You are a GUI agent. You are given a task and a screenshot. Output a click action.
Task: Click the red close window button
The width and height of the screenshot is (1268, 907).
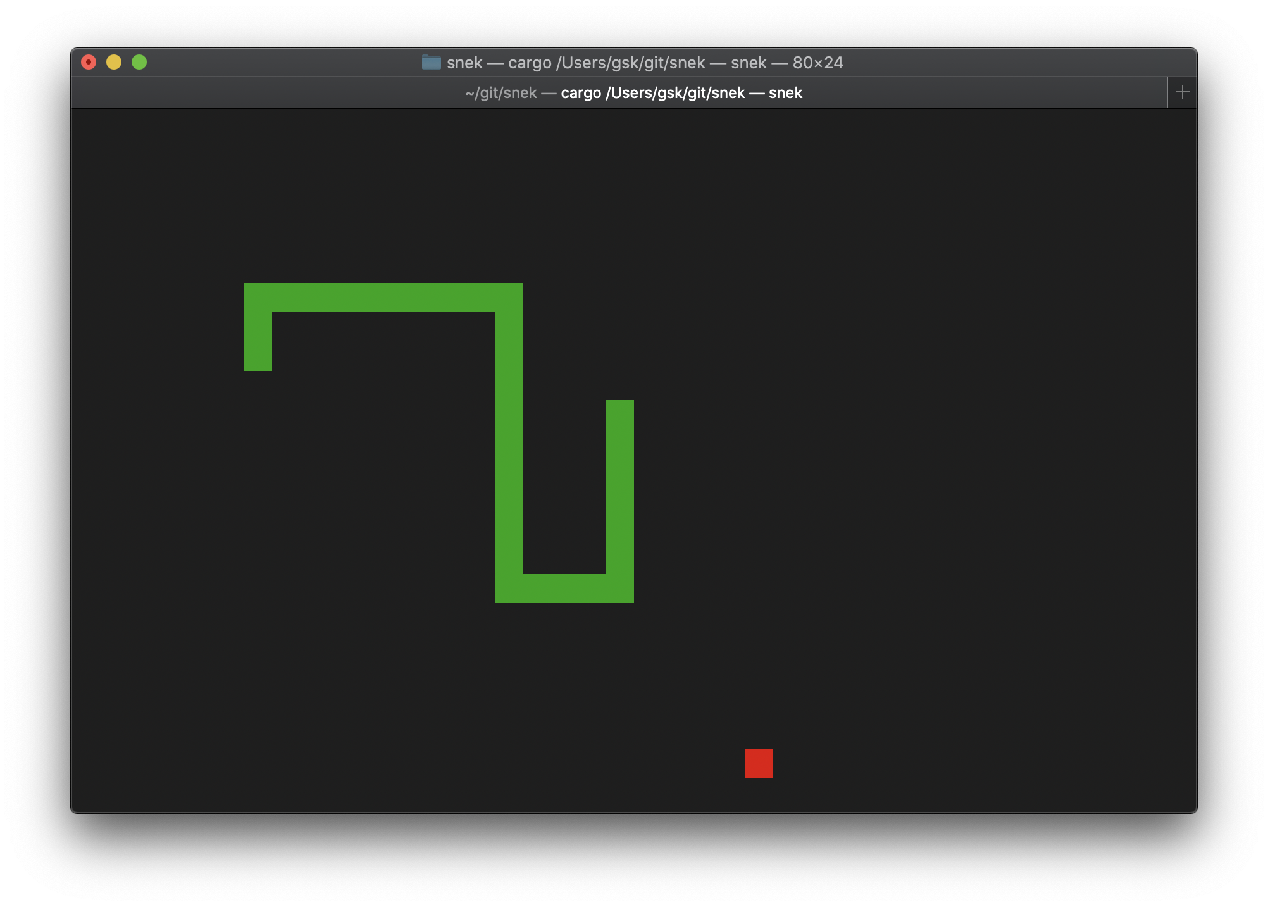89,62
